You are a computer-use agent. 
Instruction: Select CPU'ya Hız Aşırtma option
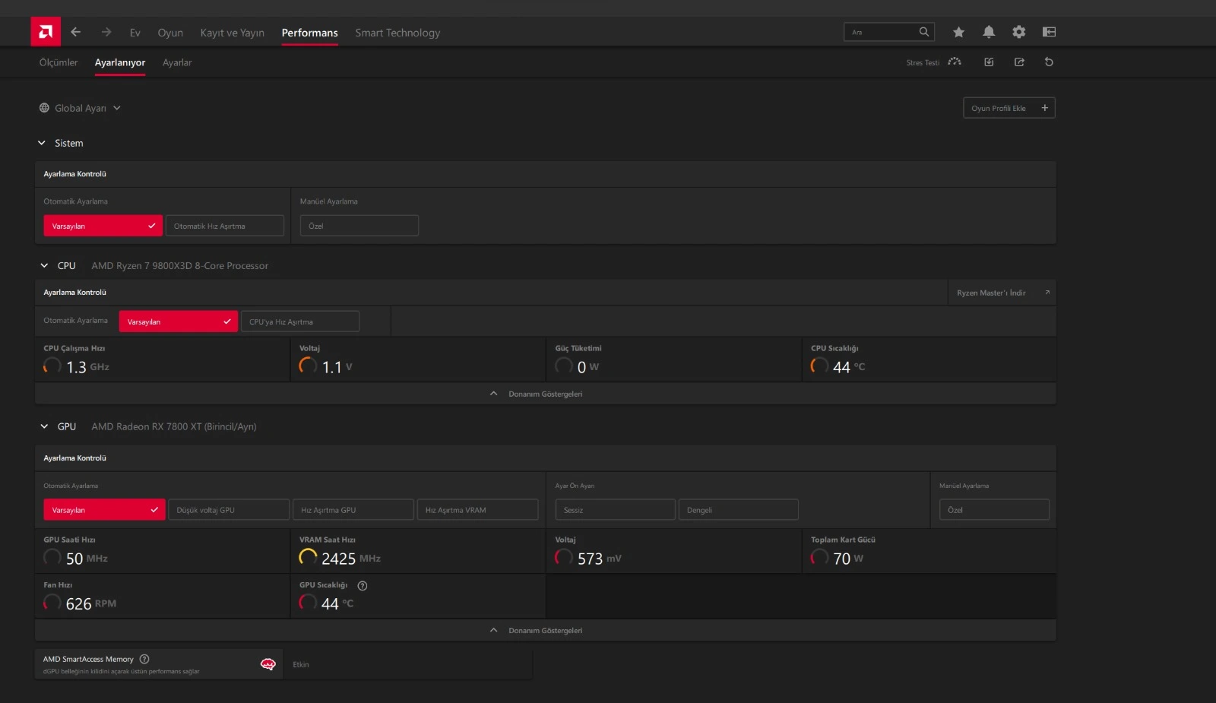tap(300, 321)
